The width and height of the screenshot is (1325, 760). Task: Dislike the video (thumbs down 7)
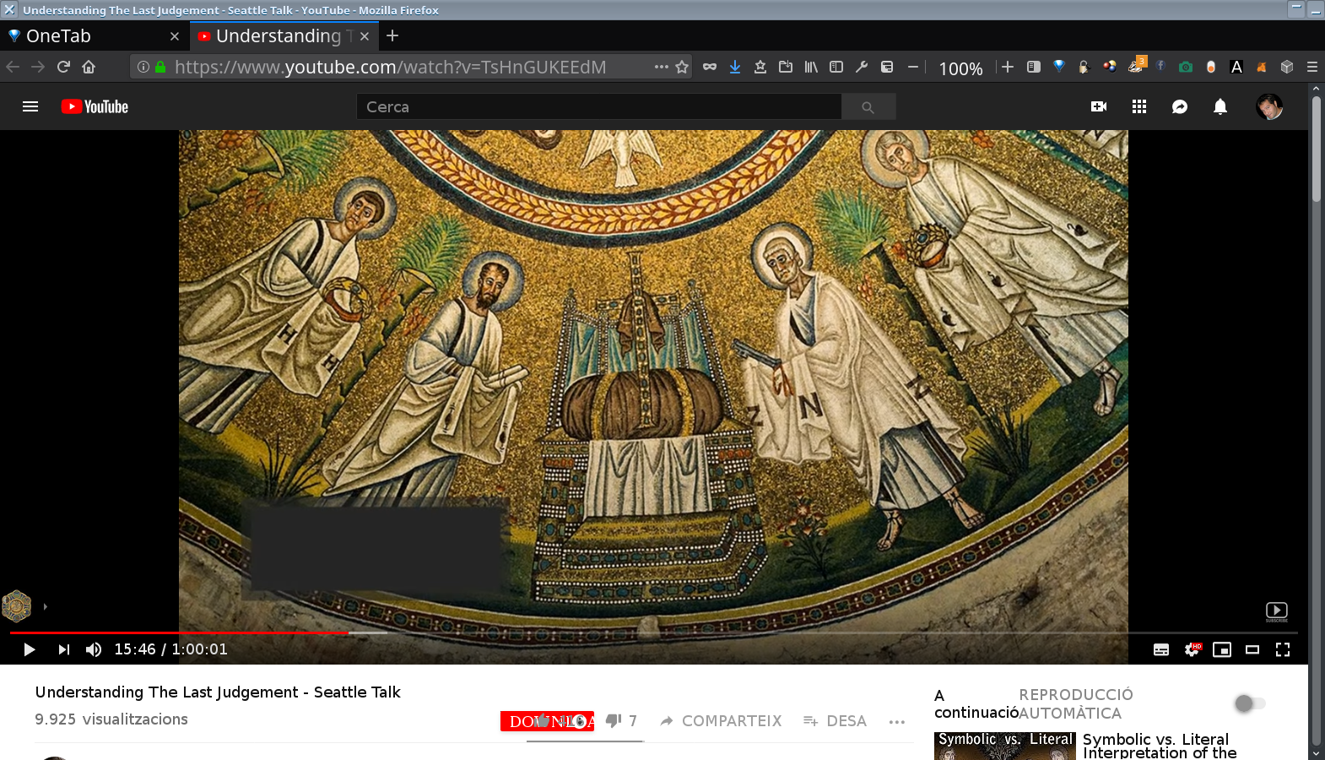621,721
